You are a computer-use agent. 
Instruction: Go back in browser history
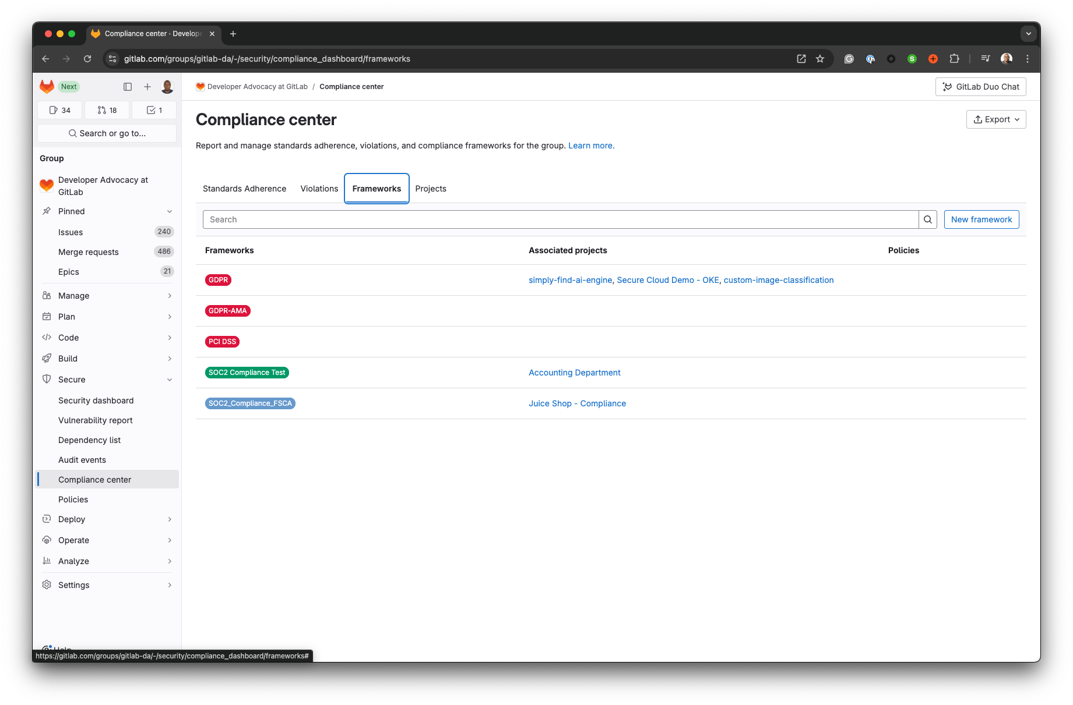[x=45, y=59]
